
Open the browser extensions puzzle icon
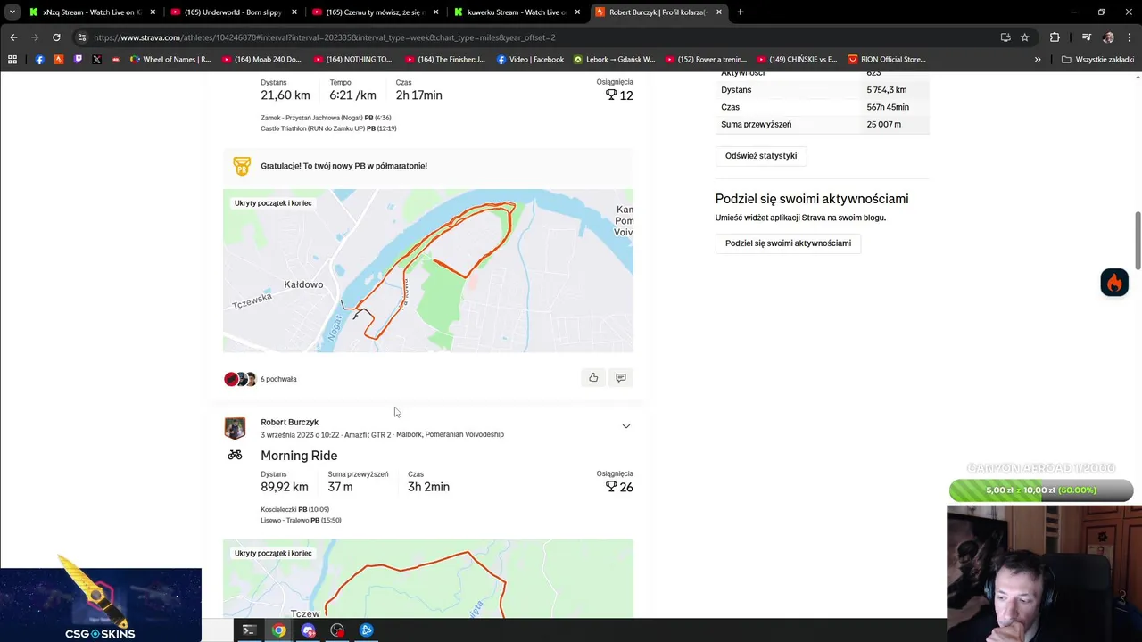point(1055,37)
